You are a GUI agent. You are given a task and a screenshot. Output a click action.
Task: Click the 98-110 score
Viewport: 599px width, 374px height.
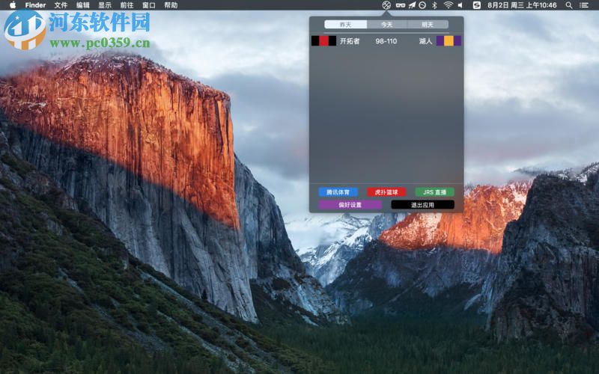tap(386, 41)
